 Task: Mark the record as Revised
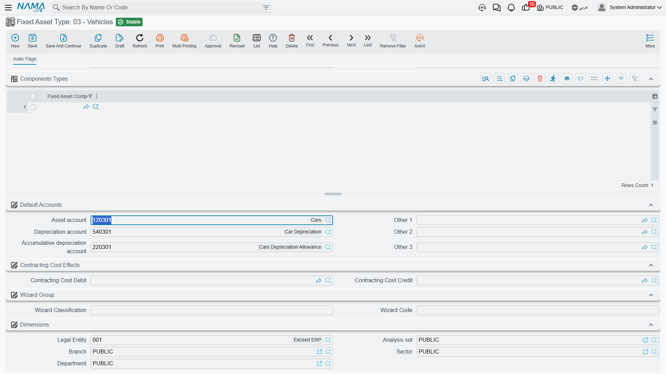pyautogui.click(x=237, y=41)
